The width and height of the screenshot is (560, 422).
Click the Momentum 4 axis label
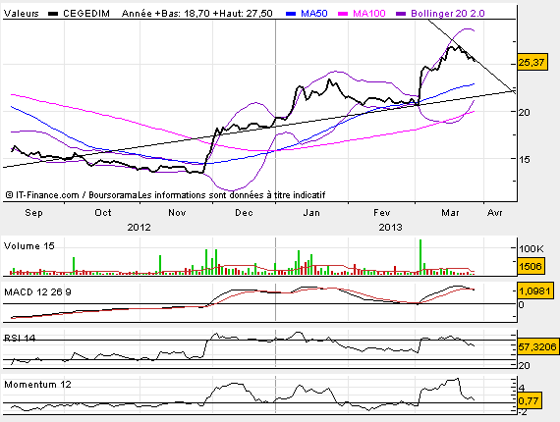point(522,388)
